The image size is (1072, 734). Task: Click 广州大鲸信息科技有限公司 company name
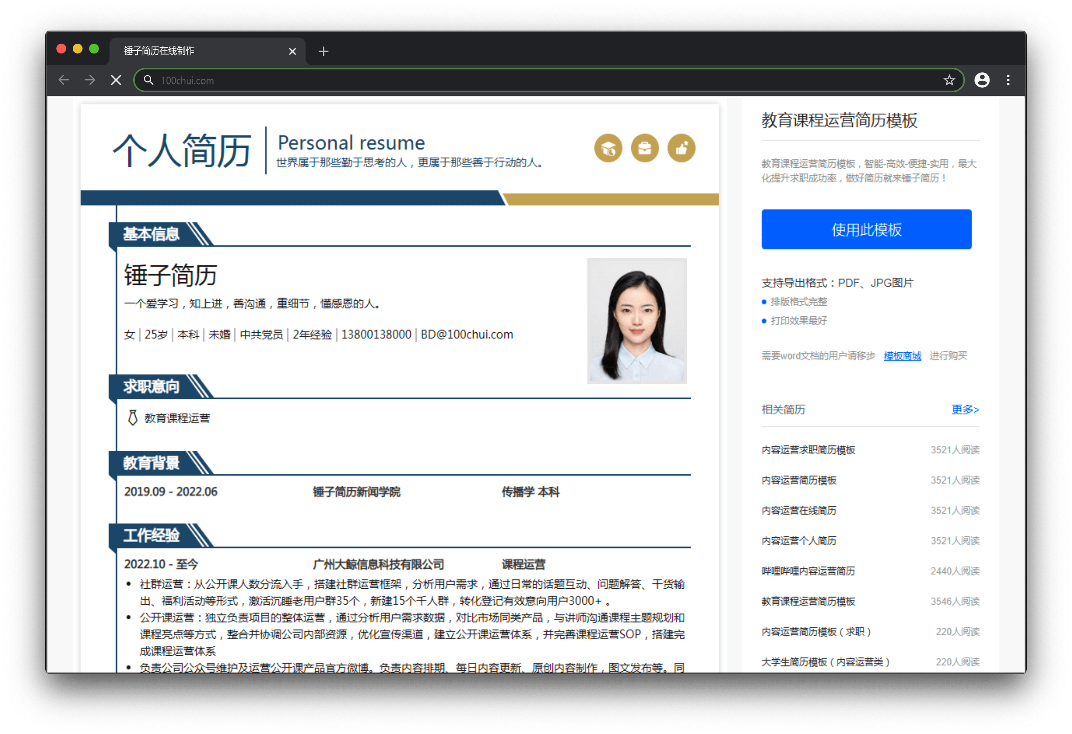coord(378,564)
